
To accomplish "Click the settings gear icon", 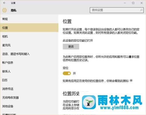I will click(4, 10).
